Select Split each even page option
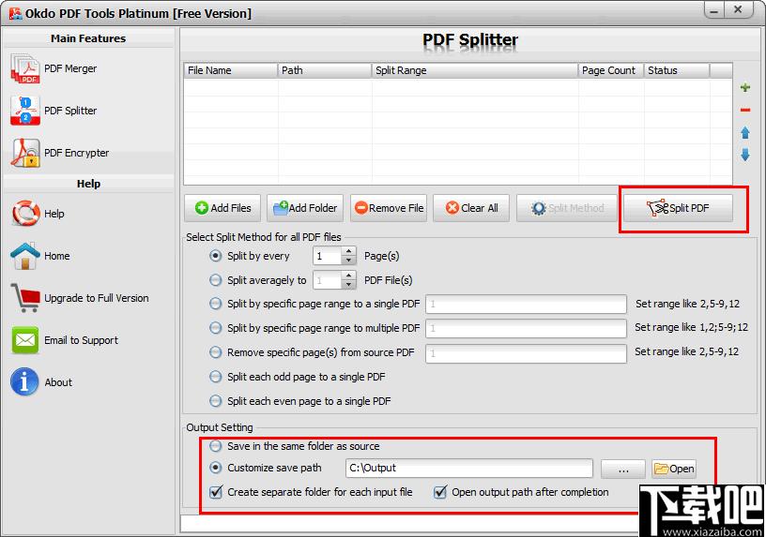Screen dimensions: 766x537 pyautogui.click(x=216, y=401)
